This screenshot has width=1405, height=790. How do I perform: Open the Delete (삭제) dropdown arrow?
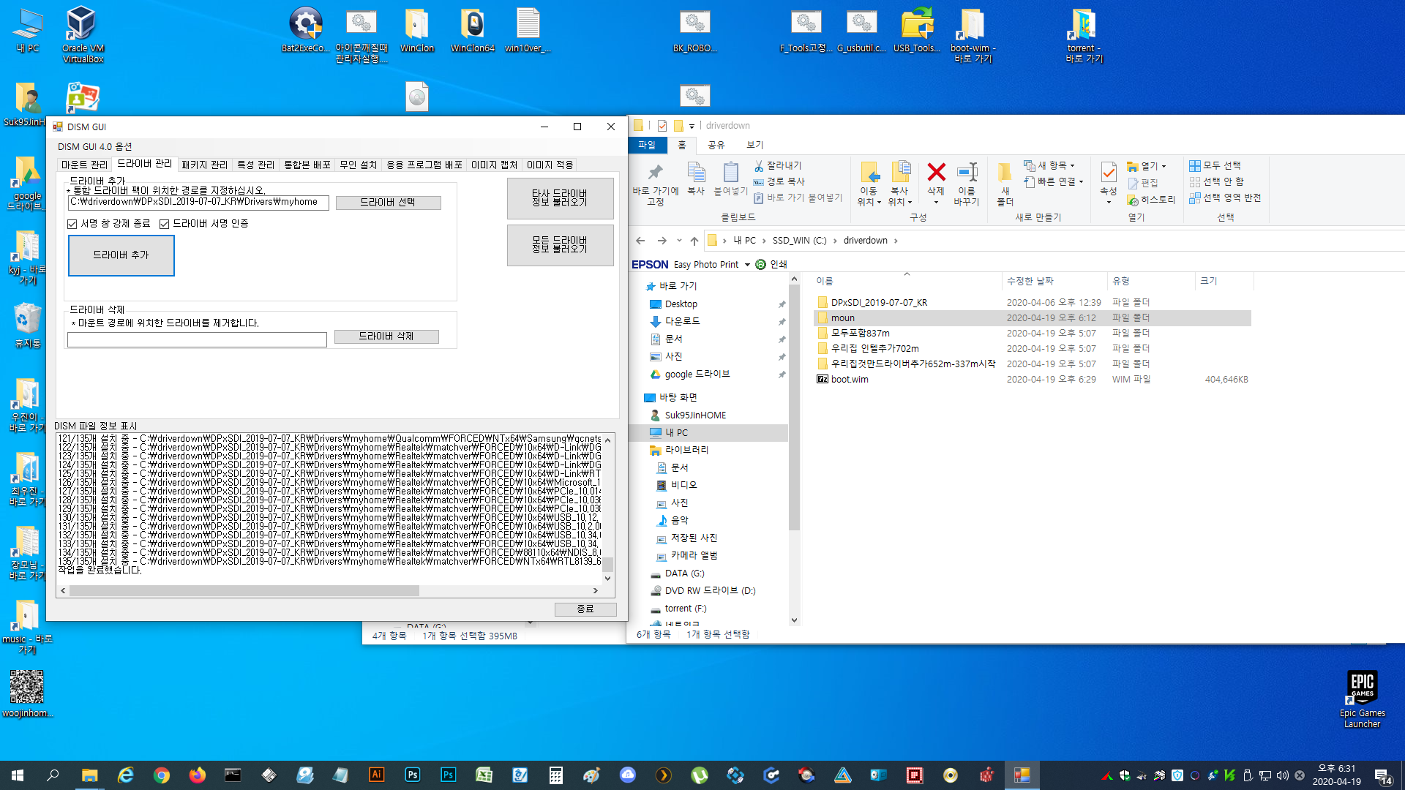click(x=936, y=202)
